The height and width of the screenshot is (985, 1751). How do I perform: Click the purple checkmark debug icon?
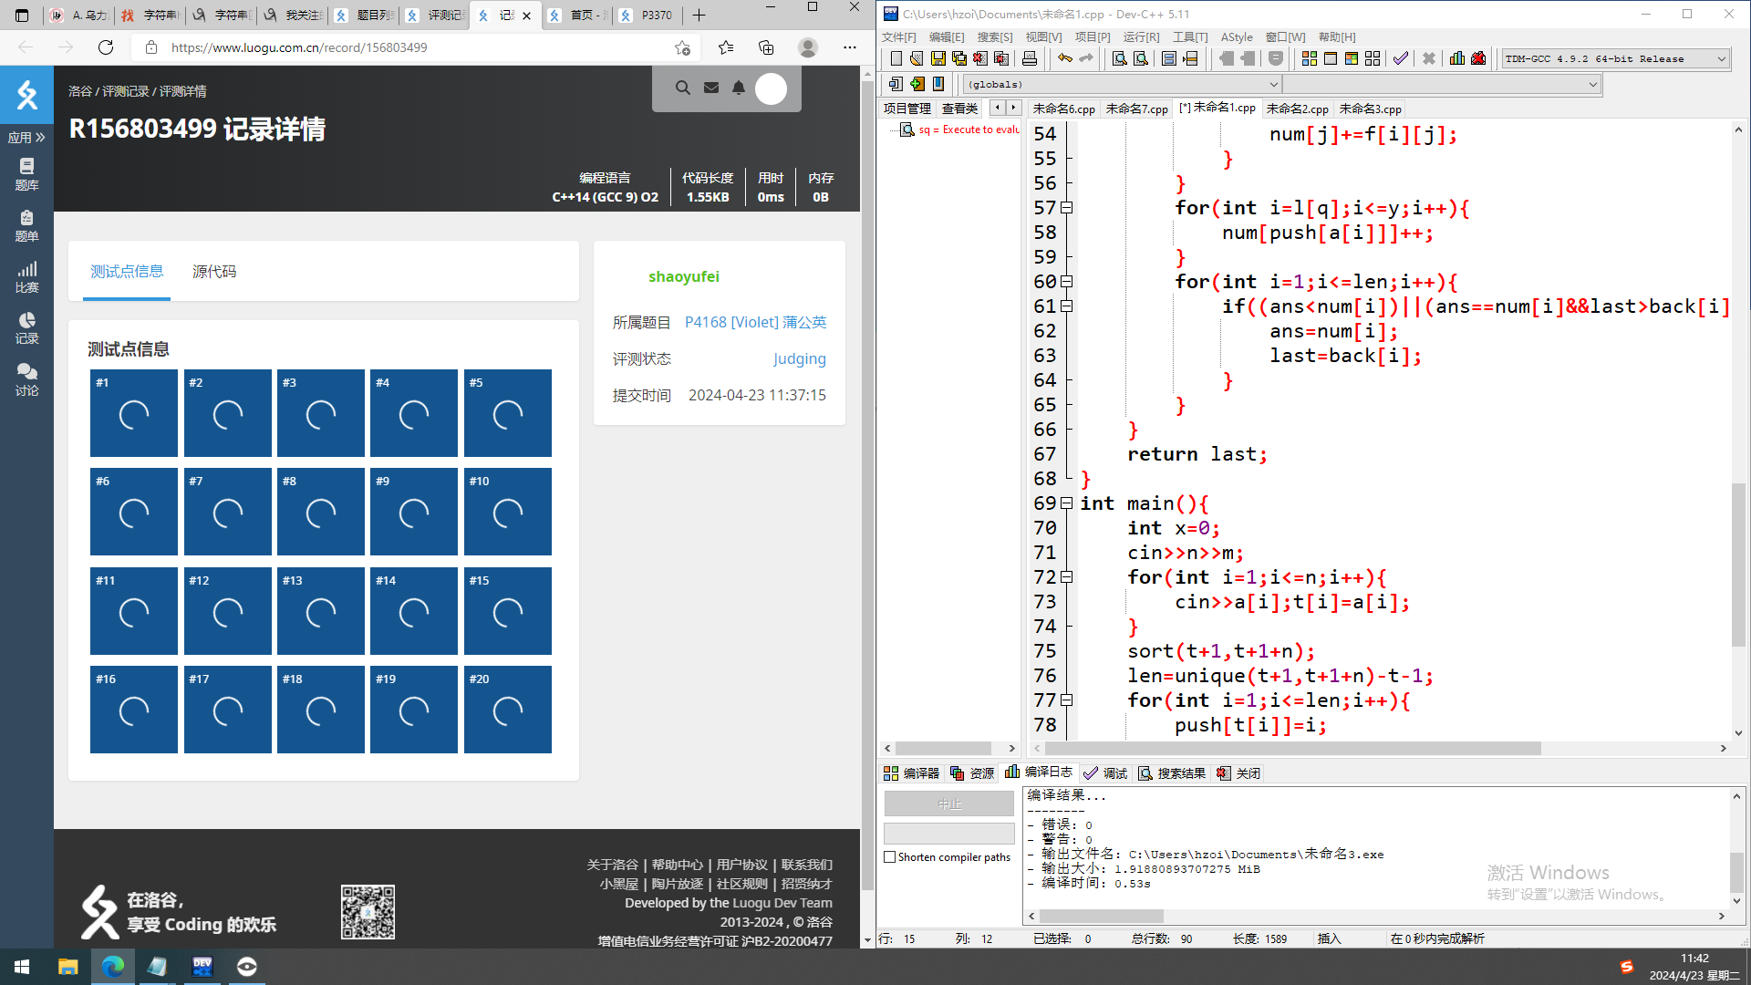[1401, 59]
